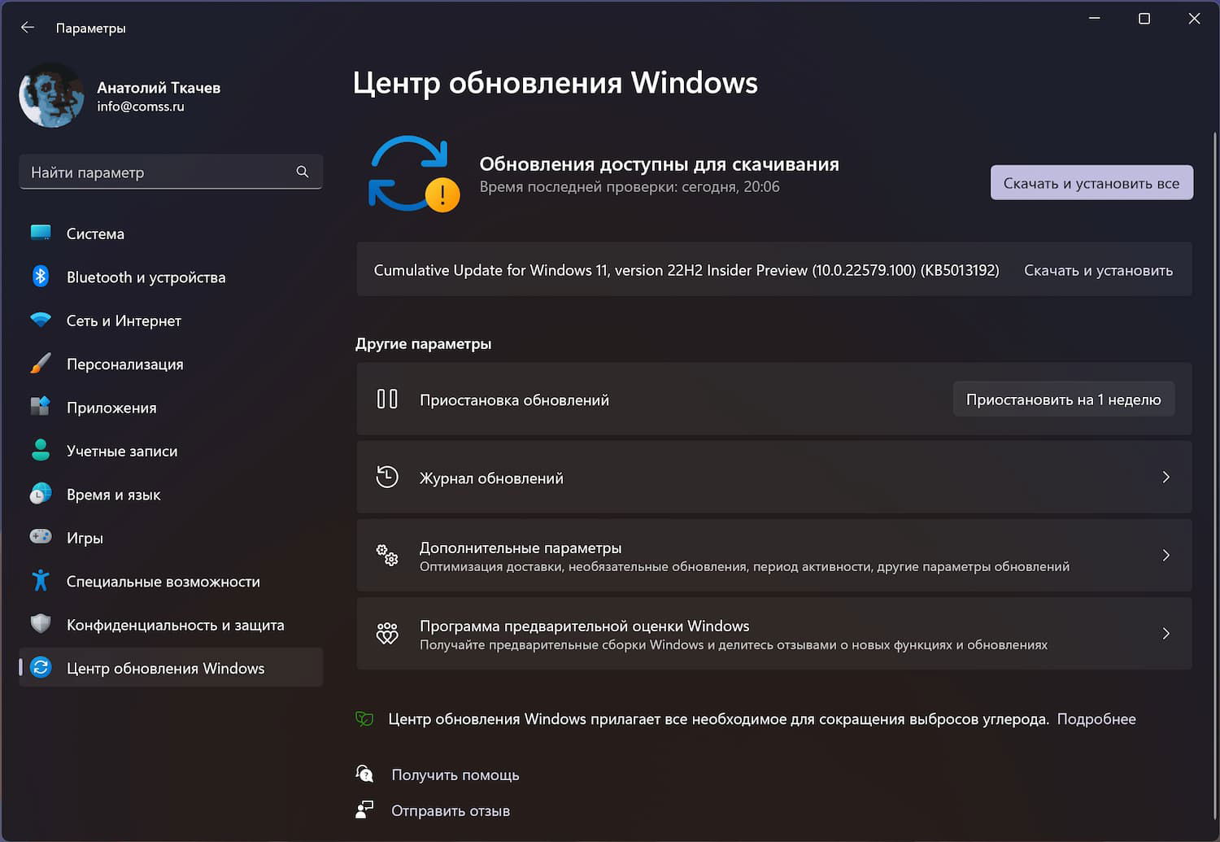Expand Дополнительные параметры chevron

click(x=1166, y=556)
